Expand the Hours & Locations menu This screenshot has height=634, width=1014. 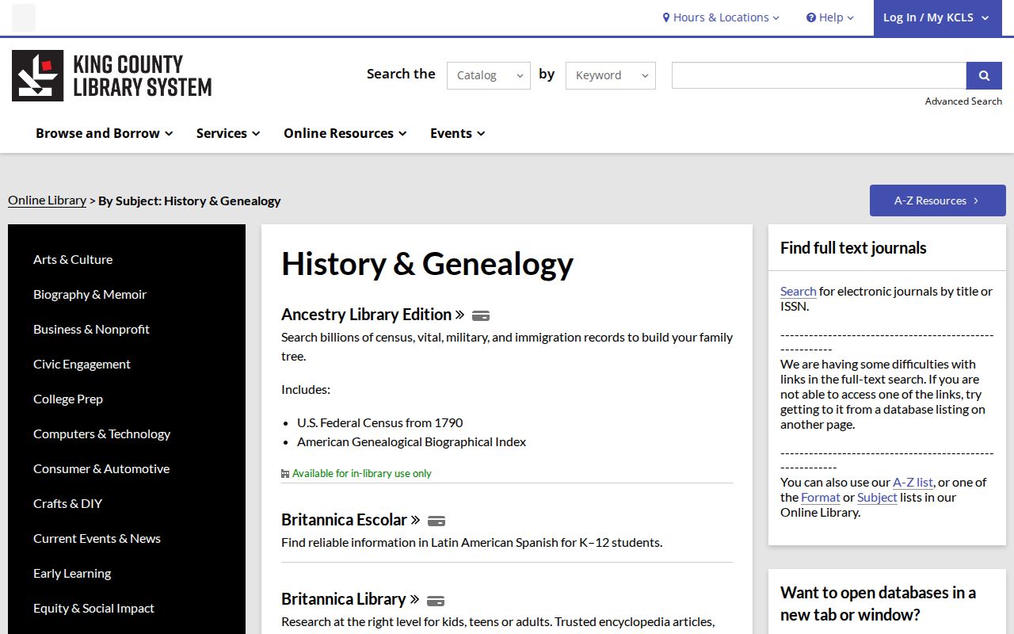[721, 17]
